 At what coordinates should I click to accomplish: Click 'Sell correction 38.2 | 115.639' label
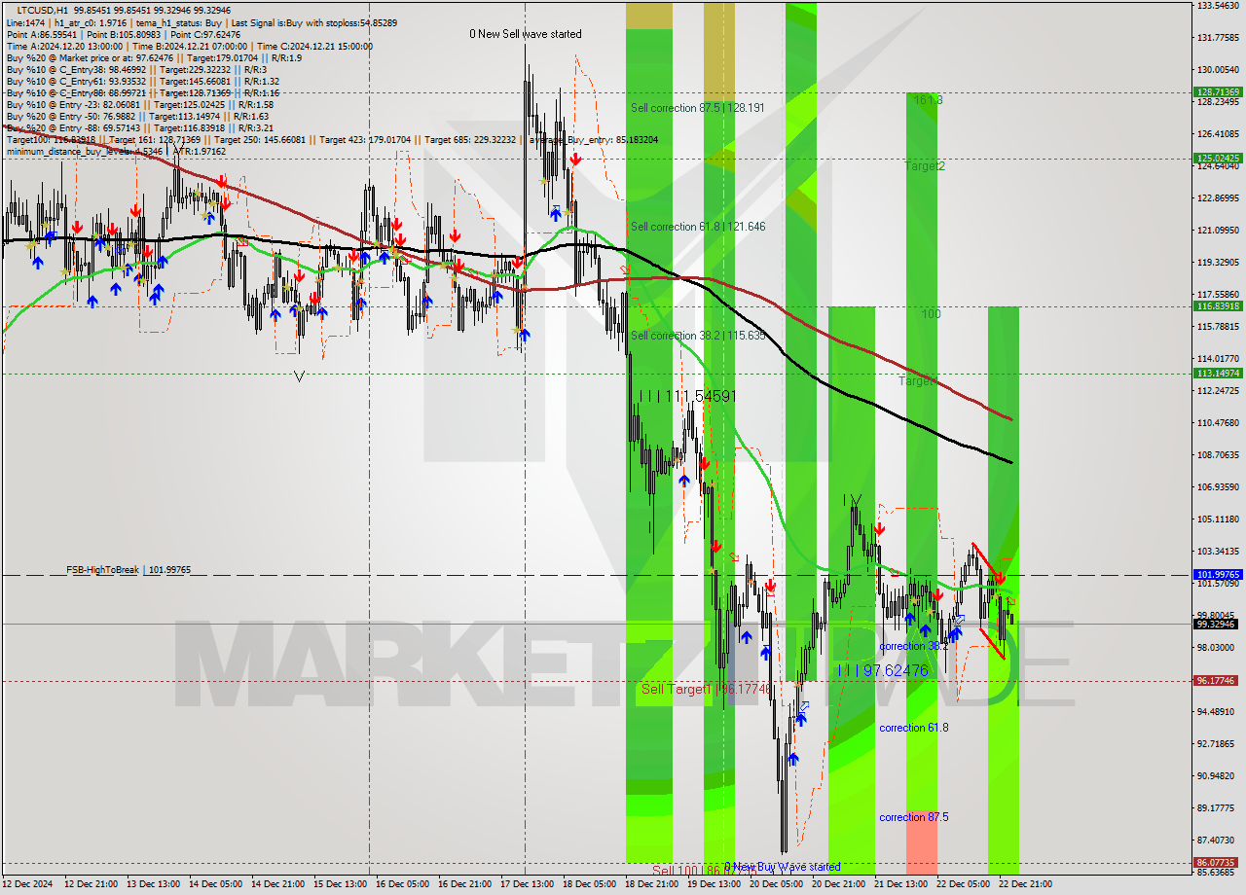698,336
